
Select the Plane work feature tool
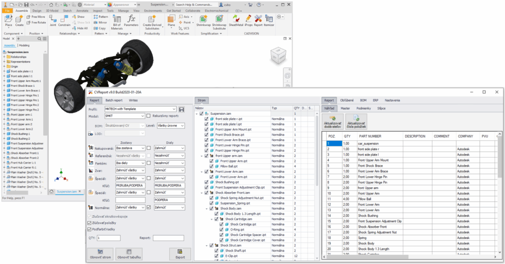pyautogui.click(x=171, y=21)
